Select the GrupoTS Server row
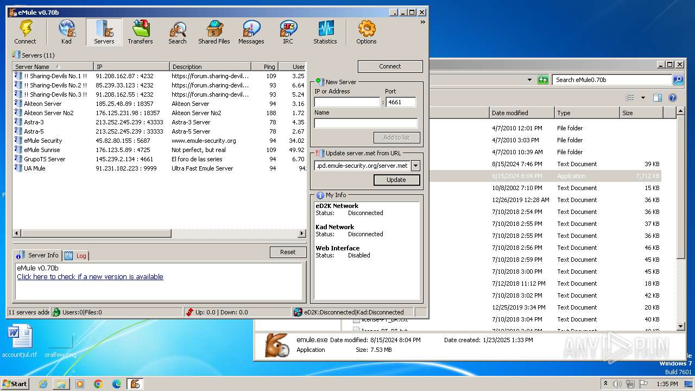Image resolution: width=695 pixels, height=391 pixels. pyautogui.click(x=160, y=159)
